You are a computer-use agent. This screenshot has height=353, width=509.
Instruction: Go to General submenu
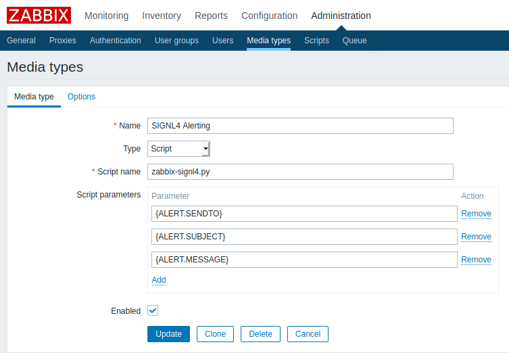click(21, 41)
